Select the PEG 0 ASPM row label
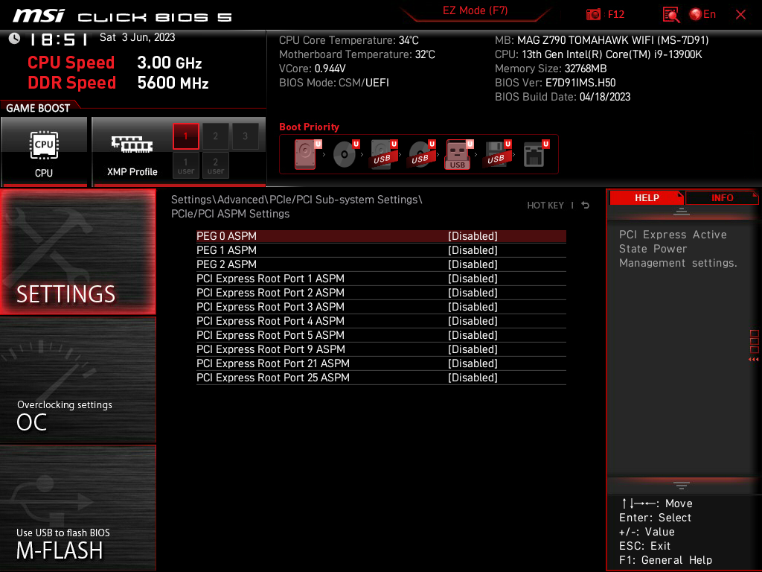762x572 pixels. [x=226, y=236]
